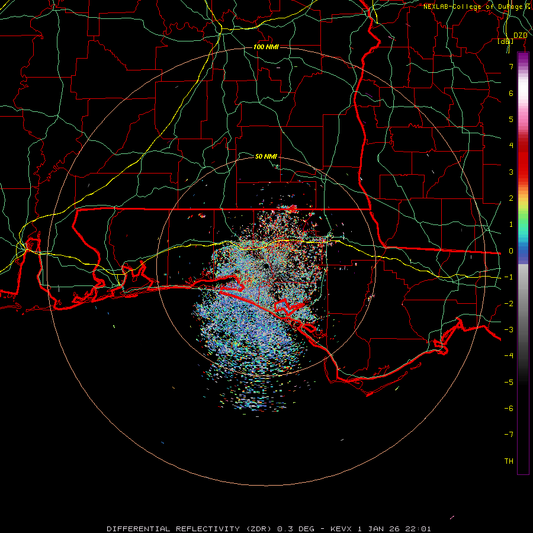Click the "-3" value on the scale
This screenshot has width=533, height=533.
[x=509, y=330]
